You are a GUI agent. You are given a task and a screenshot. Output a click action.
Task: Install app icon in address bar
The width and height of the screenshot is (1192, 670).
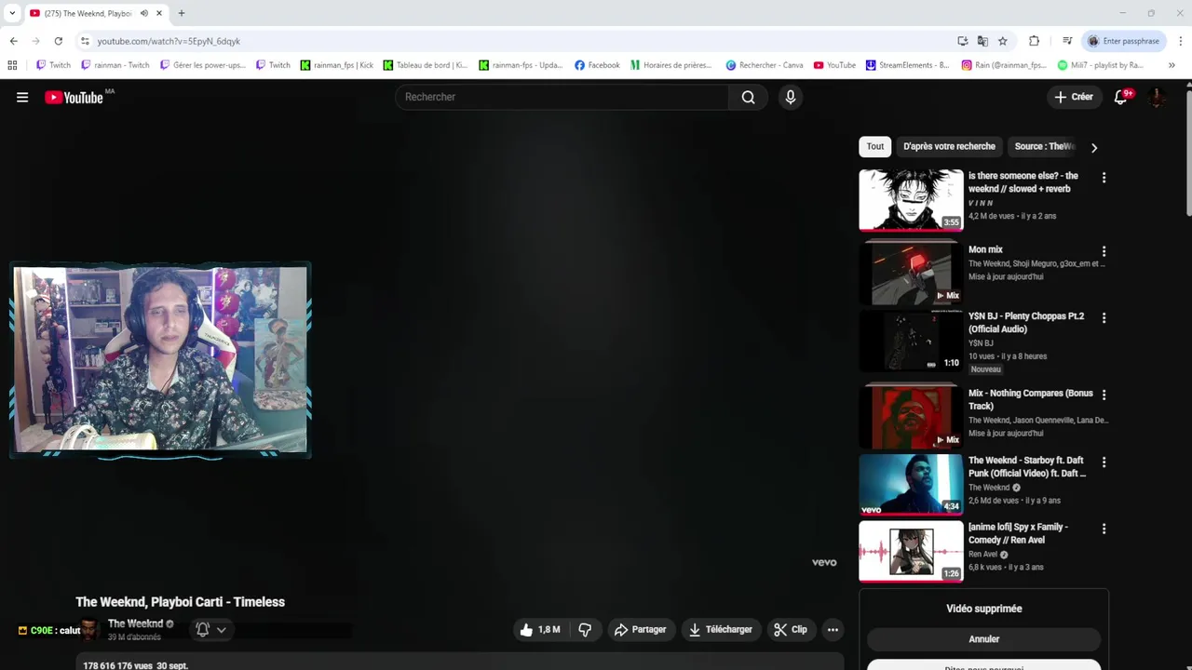point(962,41)
